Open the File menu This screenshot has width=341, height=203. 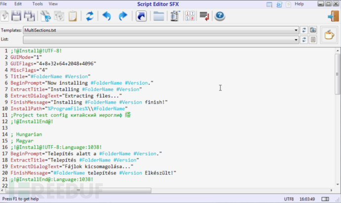point(3,4)
